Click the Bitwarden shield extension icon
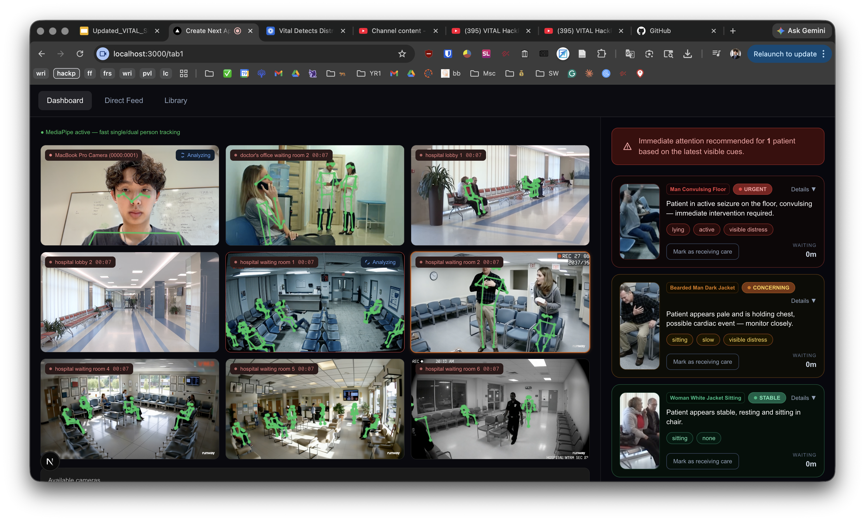The height and width of the screenshot is (521, 865). [448, 54]
